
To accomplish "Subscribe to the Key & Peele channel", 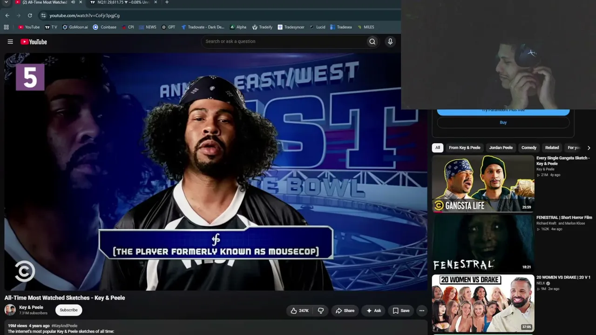I will pyautogui.click(x=68, y=310).
